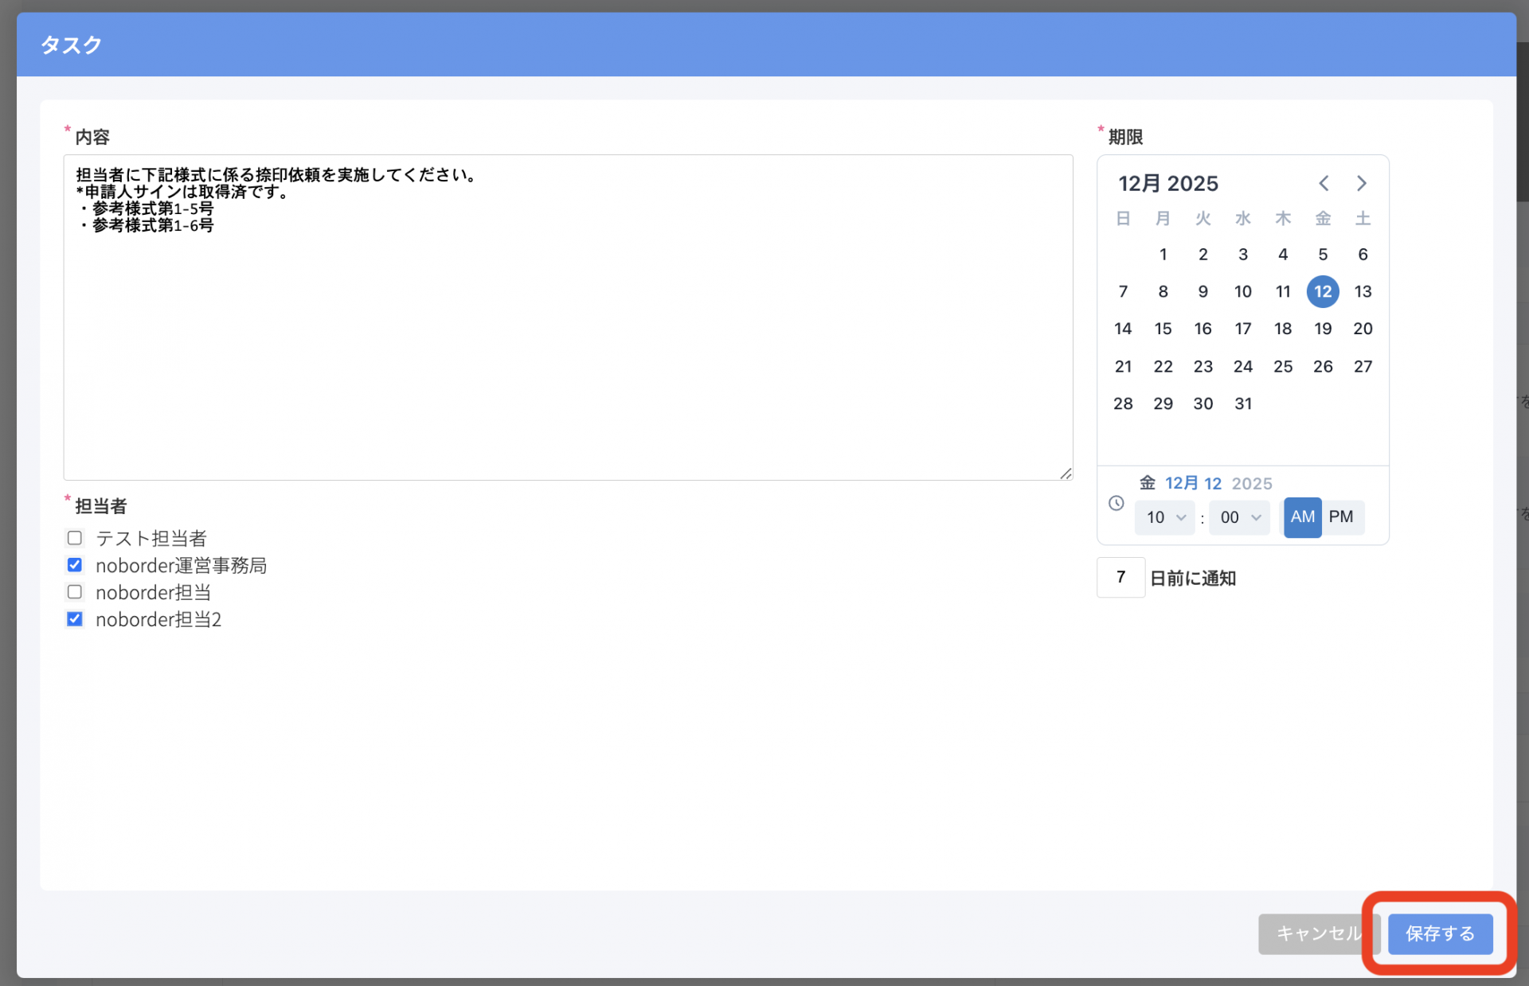Pick the 31st in the calendar
Image resolution: width=1529 pixels, height=986 pixels.
1242,403
